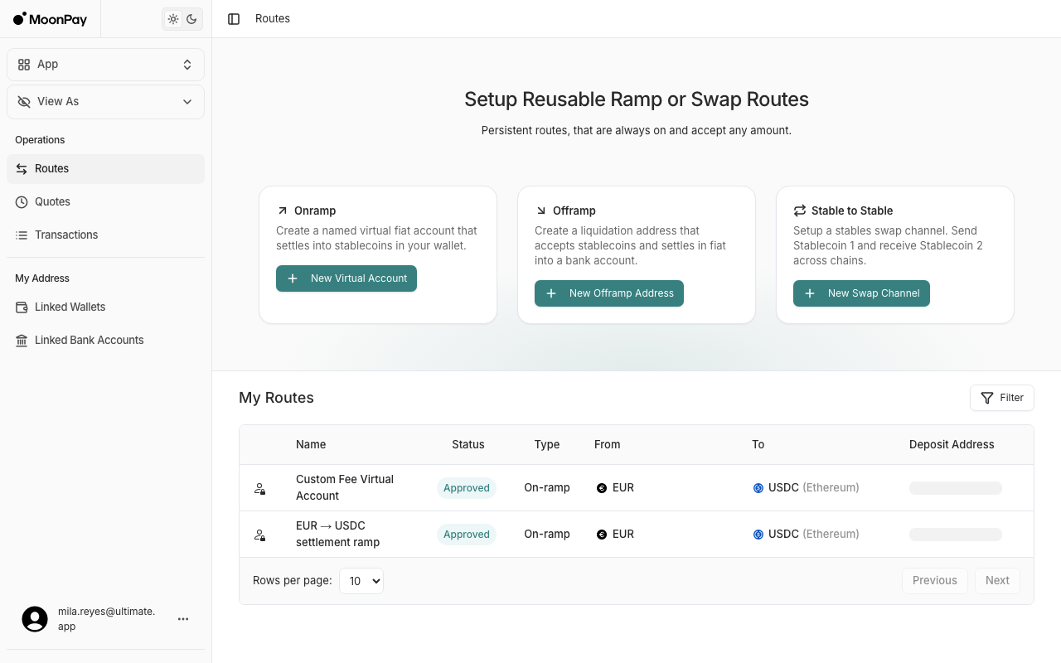Screen dimensions: 1061x663
Task: Click the Linked Bank Accounts bank icon
Action: click(x=22, y=341)
